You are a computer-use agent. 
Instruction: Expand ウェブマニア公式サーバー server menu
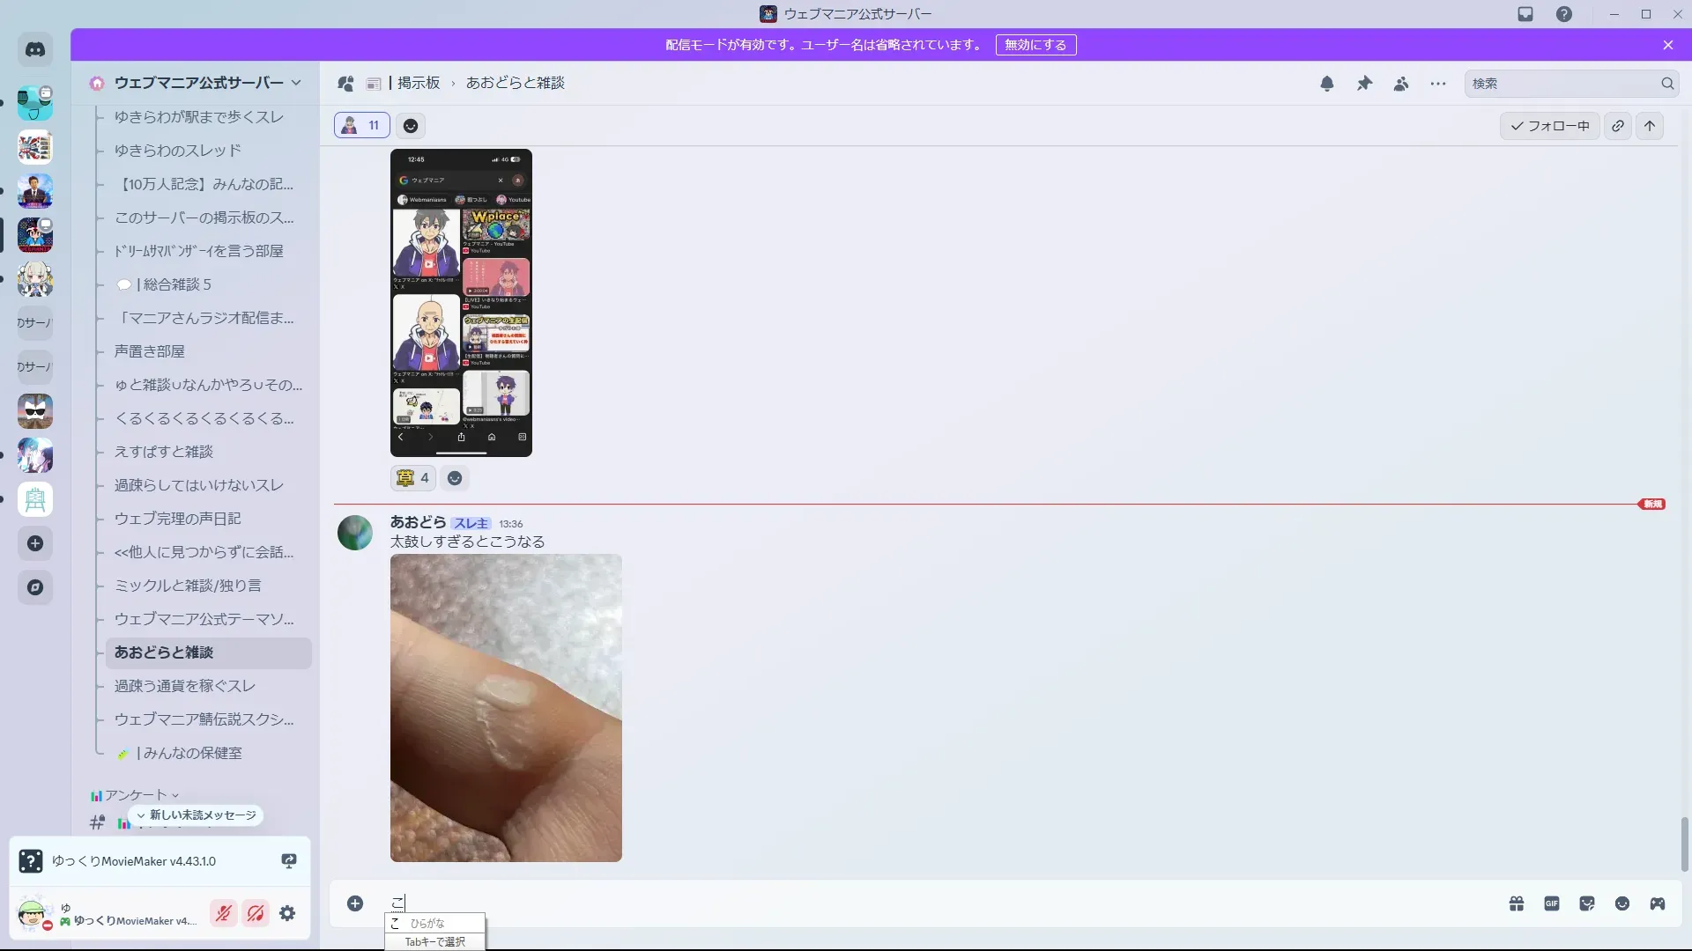(x=198, y=83)
